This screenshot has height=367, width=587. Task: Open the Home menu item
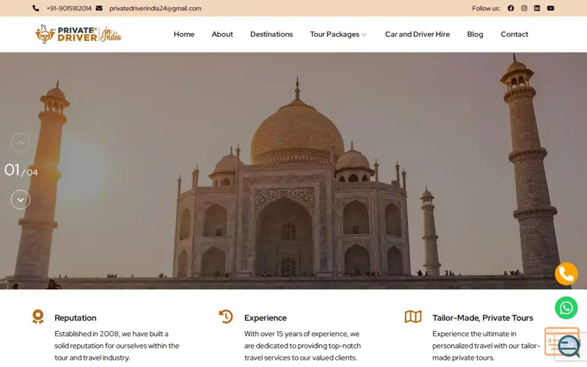point(184,34)
